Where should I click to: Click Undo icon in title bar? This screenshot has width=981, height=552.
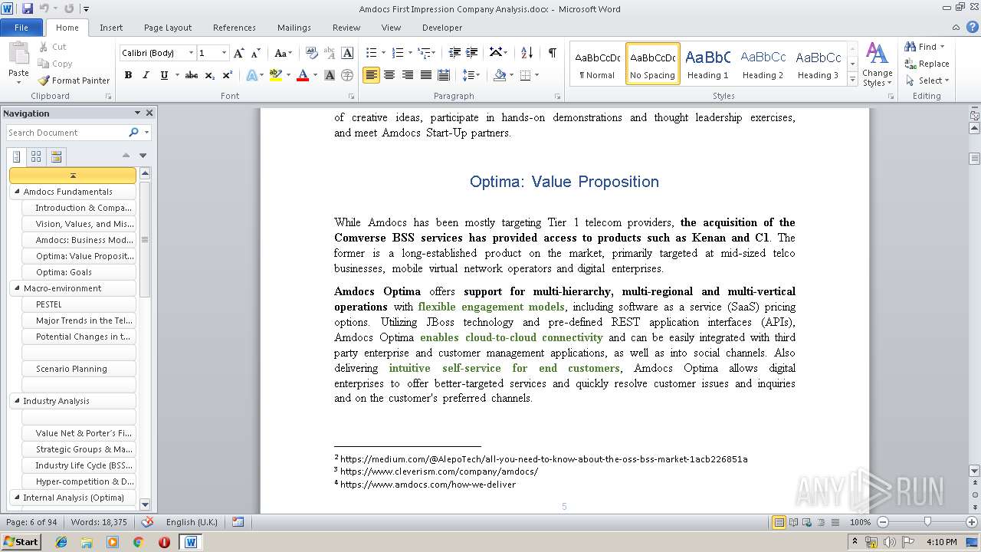(x=44, y=8)
